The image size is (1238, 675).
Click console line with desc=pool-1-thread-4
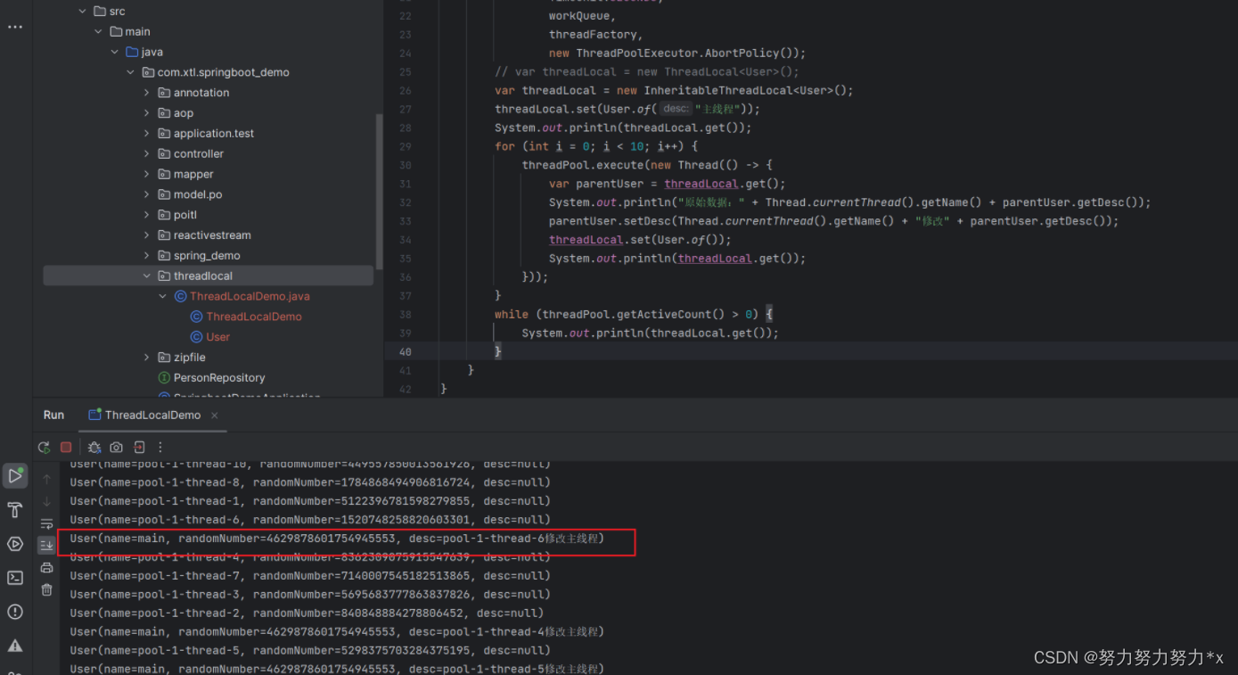click(337, 632)
